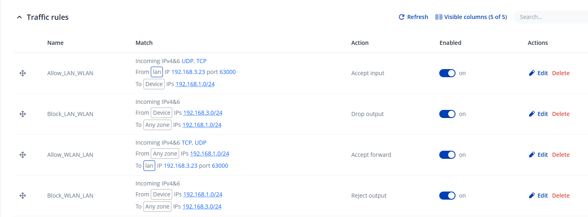Disable the Allow_LAN_WLAN rule toggle

click(x=447, y=73)
